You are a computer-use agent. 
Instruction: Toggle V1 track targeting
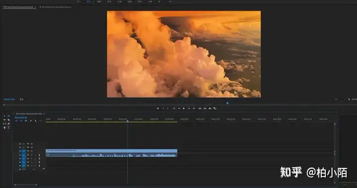click(x=23, y=151)
